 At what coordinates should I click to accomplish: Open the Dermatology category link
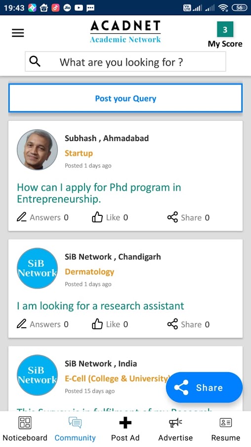(89, 272)
